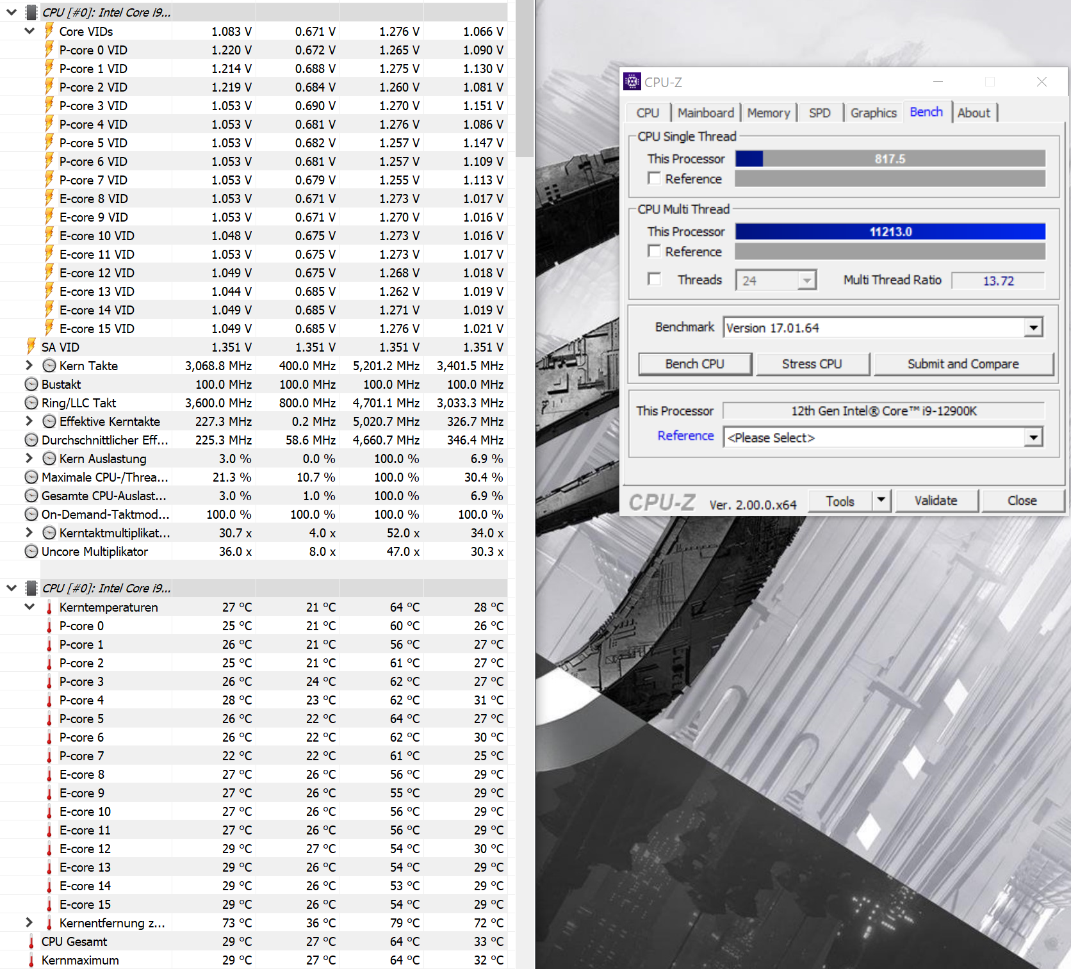Screen dimensions: 1071x969
Task: Click the gauge icon beside Uncore Multiplikator
Action: point(31,551)
